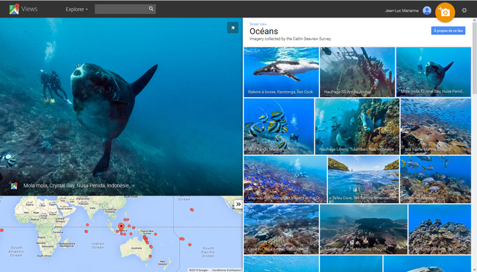Click the À propos de ce lieu button
This screenshot has width=477, height=272.
(x=448, y=30)
